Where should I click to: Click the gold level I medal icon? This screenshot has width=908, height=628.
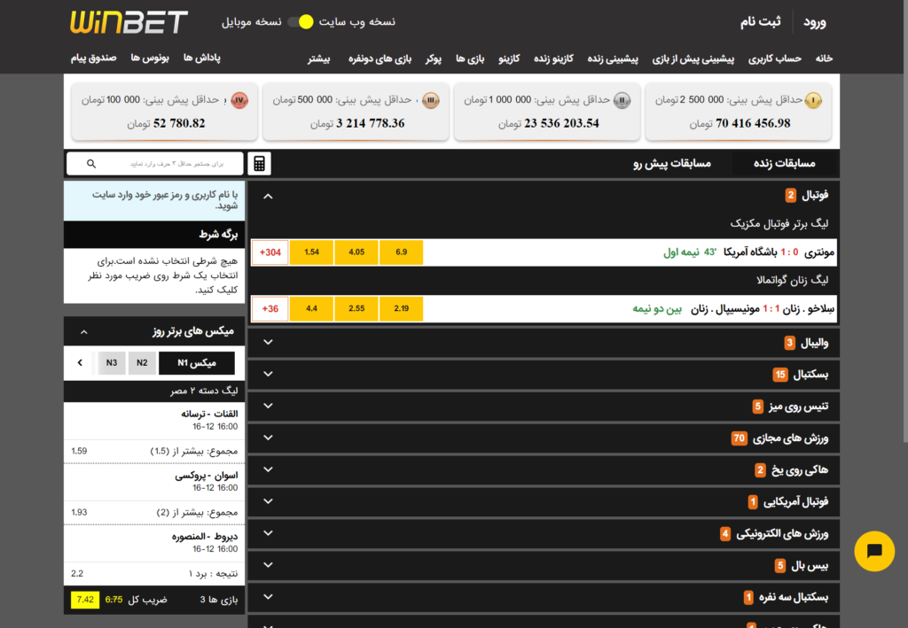[813, 100]
